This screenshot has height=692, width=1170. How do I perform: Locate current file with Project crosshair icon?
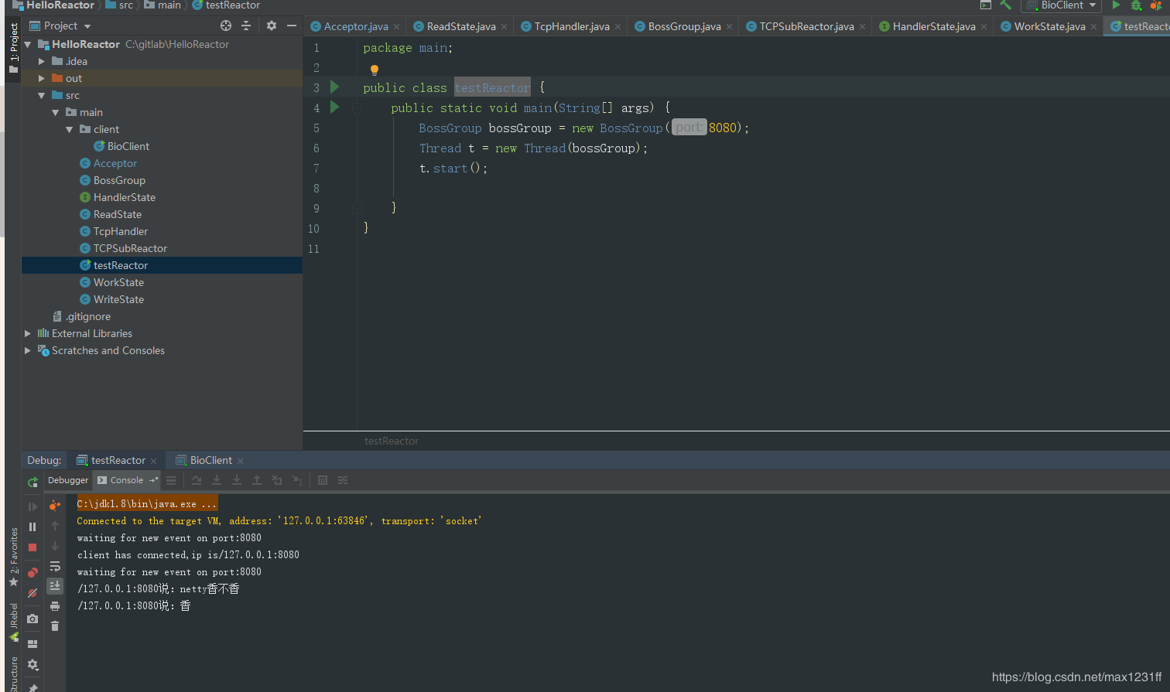tap(226, 26)
